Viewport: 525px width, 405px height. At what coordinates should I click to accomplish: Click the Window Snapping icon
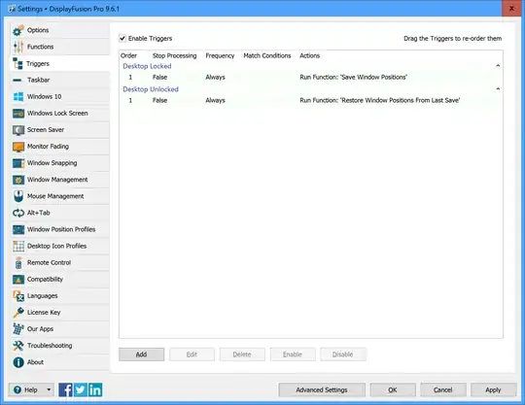18,163
